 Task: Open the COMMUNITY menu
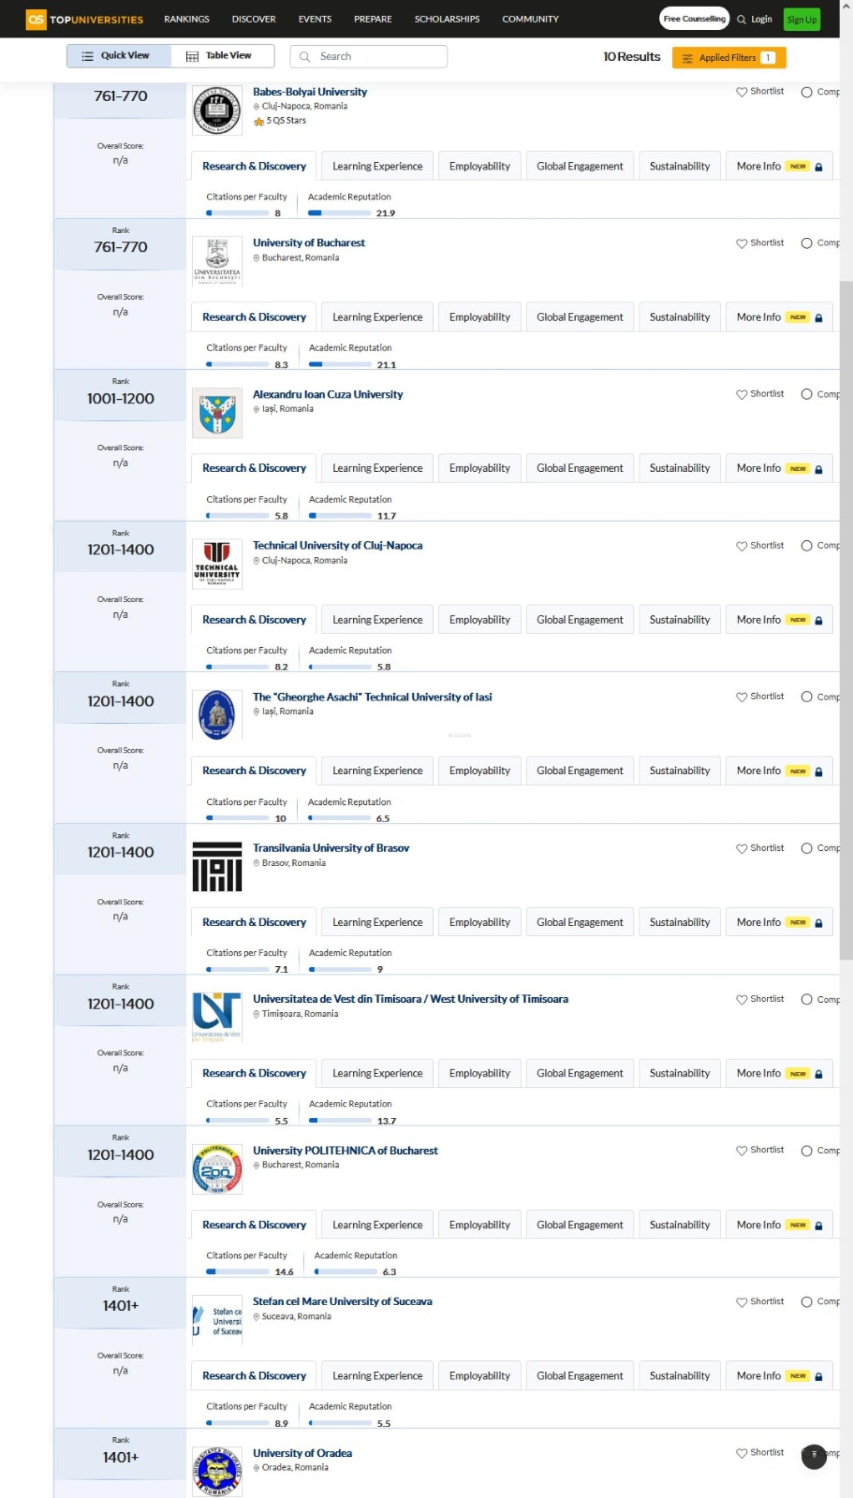[530, 20]
